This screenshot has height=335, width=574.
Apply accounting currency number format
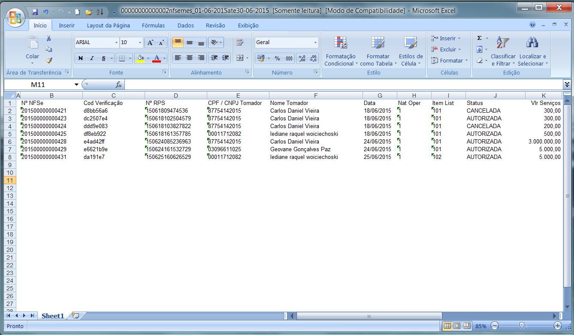(x=260, y=58)
